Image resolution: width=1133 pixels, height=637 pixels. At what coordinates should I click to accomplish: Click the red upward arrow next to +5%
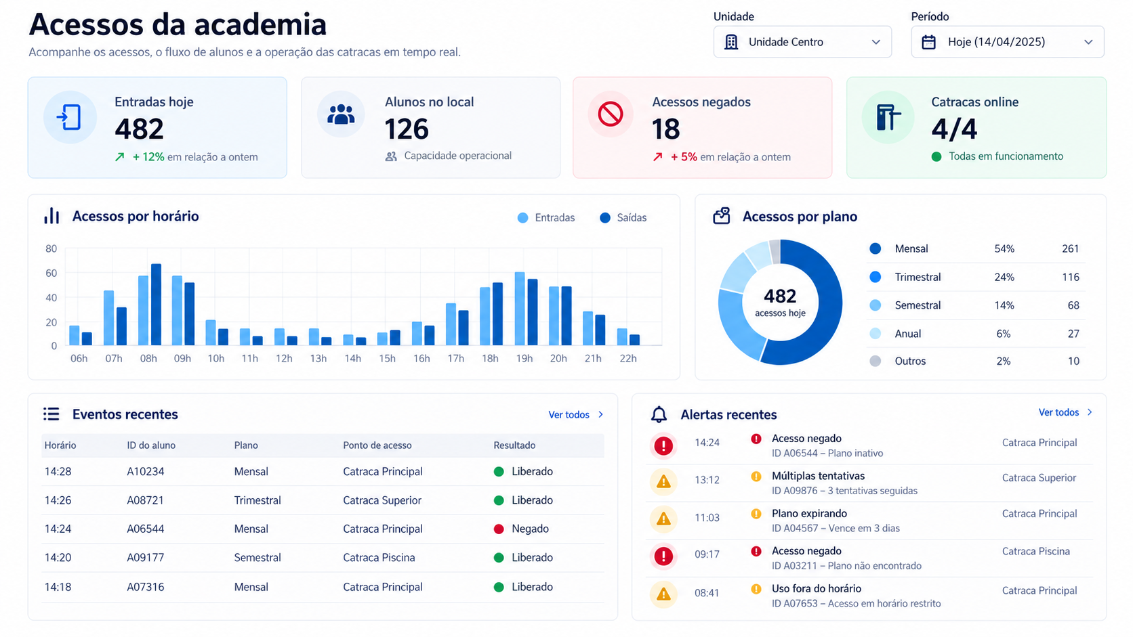point(658,157)
